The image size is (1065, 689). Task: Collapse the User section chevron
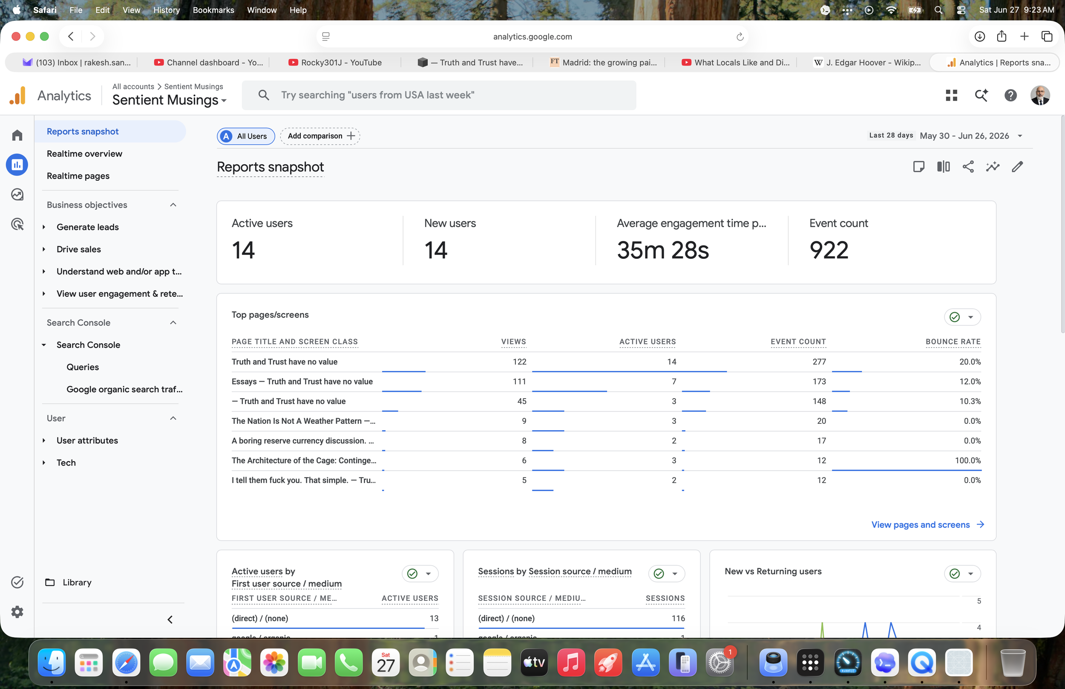tap(173, 418)
